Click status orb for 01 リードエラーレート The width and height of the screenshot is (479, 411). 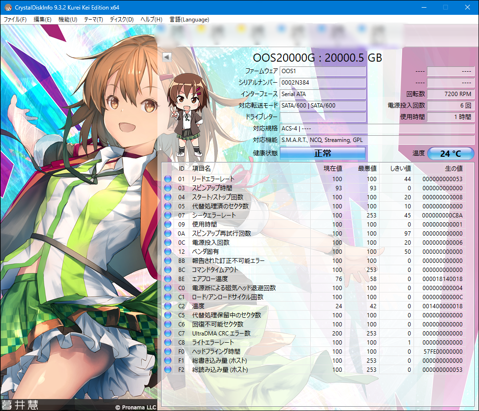pos(168,179)
